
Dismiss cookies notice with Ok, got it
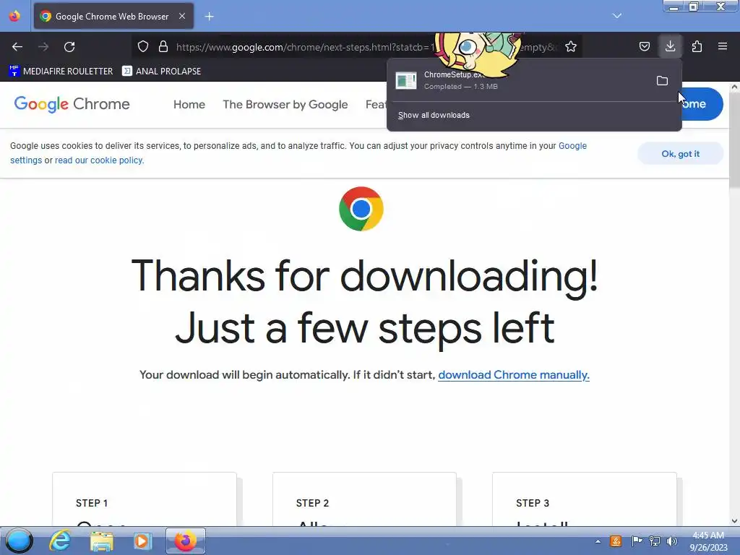pos(680,154)
